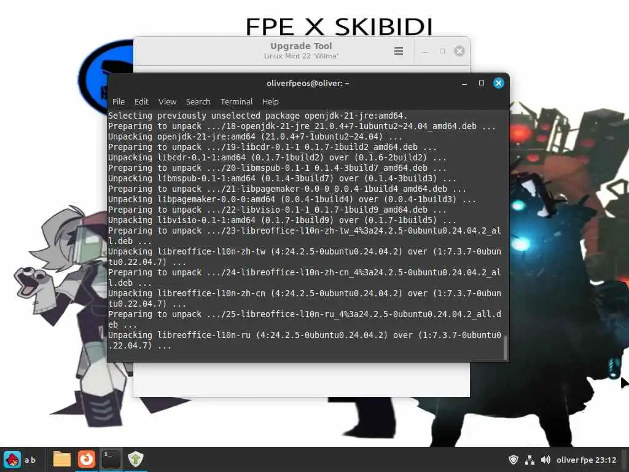Open the network connections tray icon
629x472 pixels.
(529, 460)
